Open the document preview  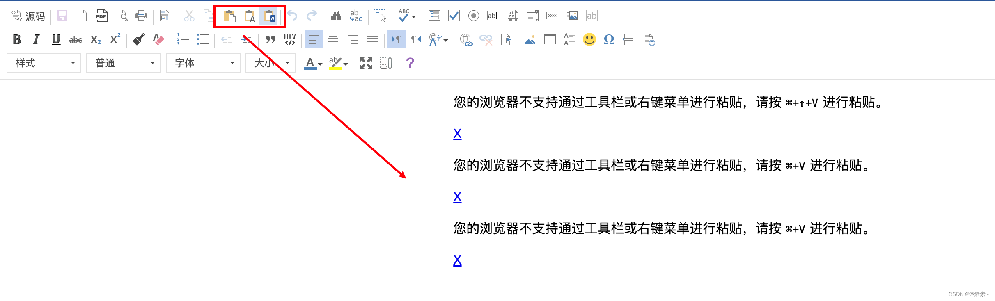122,16
